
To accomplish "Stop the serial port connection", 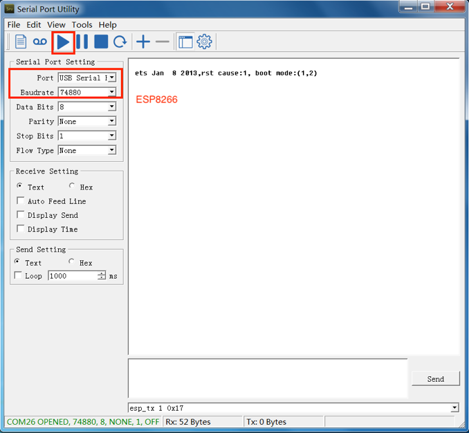I will [101, 42].
